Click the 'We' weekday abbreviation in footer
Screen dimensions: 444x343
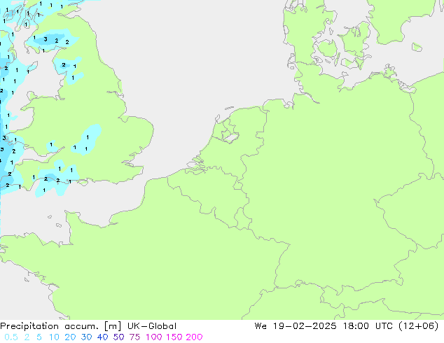pos(261,326)
